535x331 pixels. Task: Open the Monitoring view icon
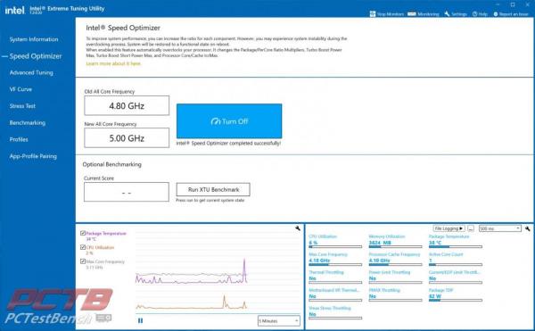[412, 14]
